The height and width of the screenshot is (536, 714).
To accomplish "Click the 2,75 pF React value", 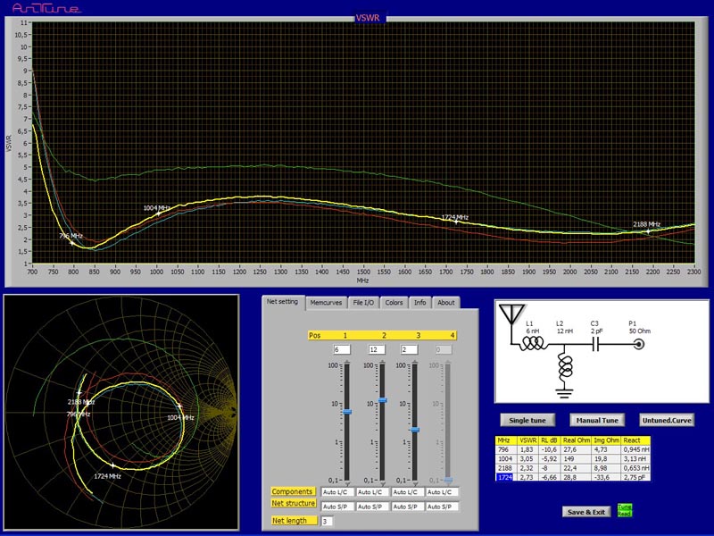I will pyautogui.click(x=635, y=477).
